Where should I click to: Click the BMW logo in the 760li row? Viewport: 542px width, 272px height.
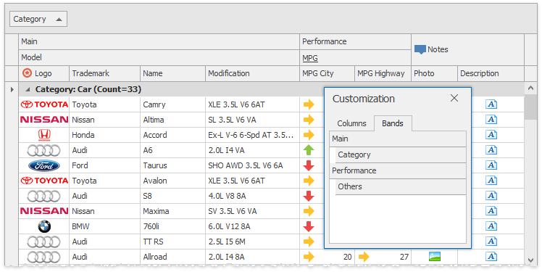pyautogui.click(x=44, y=226)
